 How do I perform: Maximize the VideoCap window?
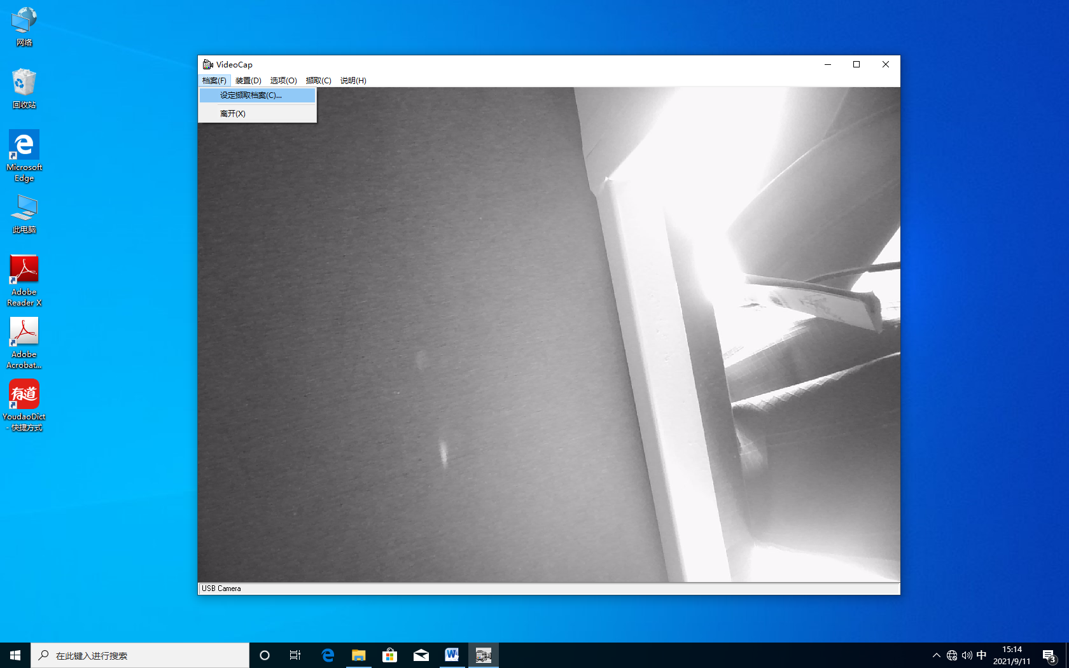point(856,64)
